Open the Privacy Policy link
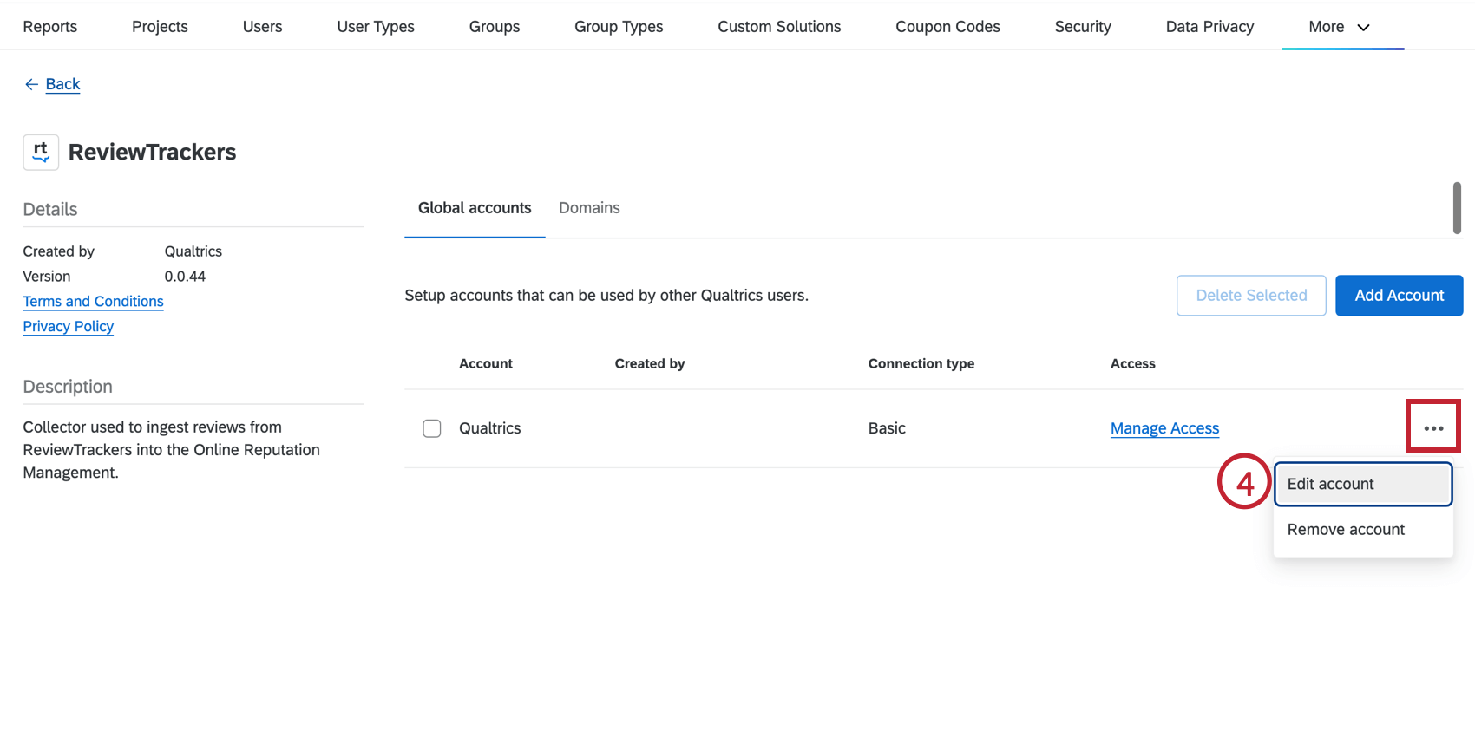The width and height of the screenshot is (1475, 737). click(x=69, y=327)
